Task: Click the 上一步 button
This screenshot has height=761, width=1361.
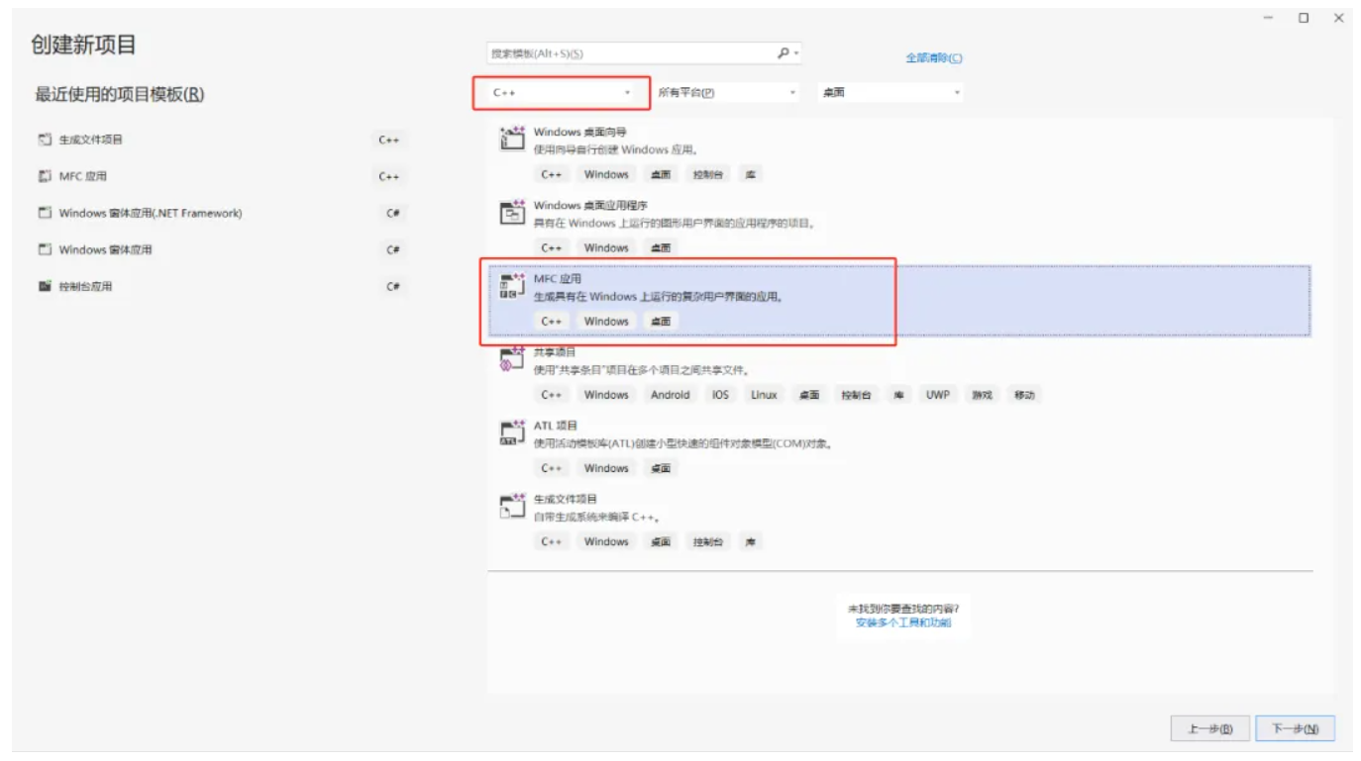Action: (x=1209, y=729)
